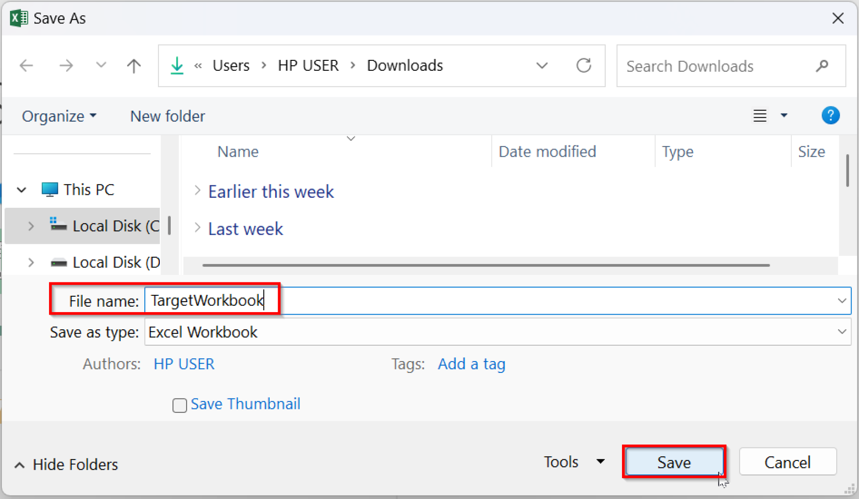Click the This PC computer icon
859x499 pixels.
pos(50,189)
